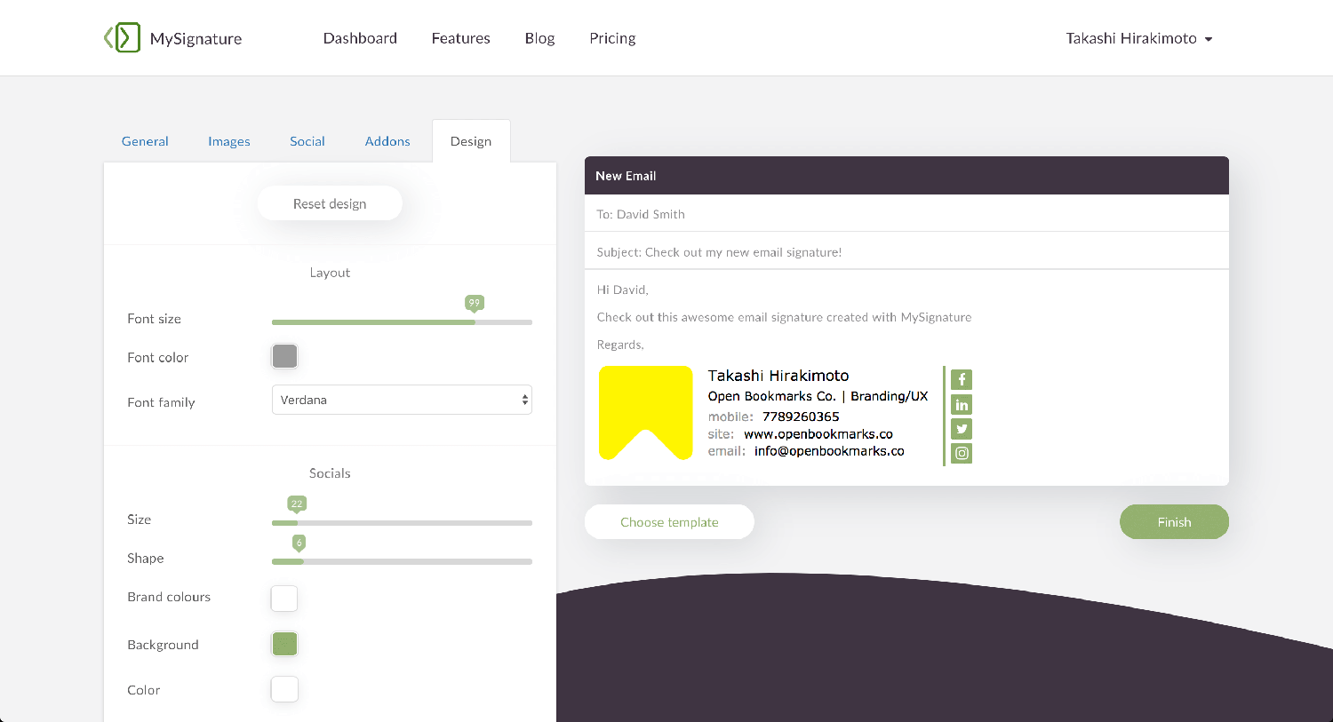Click the Socials Shape slider handle
This screenshot has width=1333, height=722.
(299, 543)
